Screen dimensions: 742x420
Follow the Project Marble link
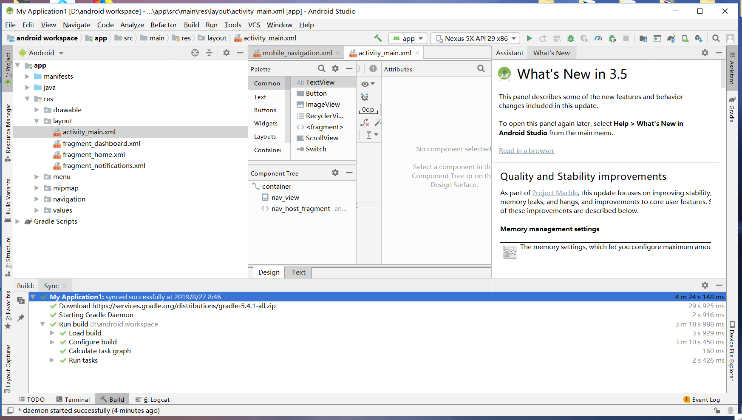point(555,193)
